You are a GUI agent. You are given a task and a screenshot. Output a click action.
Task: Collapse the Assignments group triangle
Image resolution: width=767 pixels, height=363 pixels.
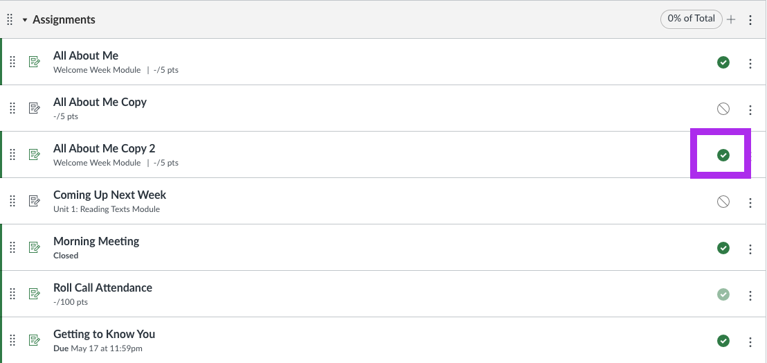coord(25,20)
